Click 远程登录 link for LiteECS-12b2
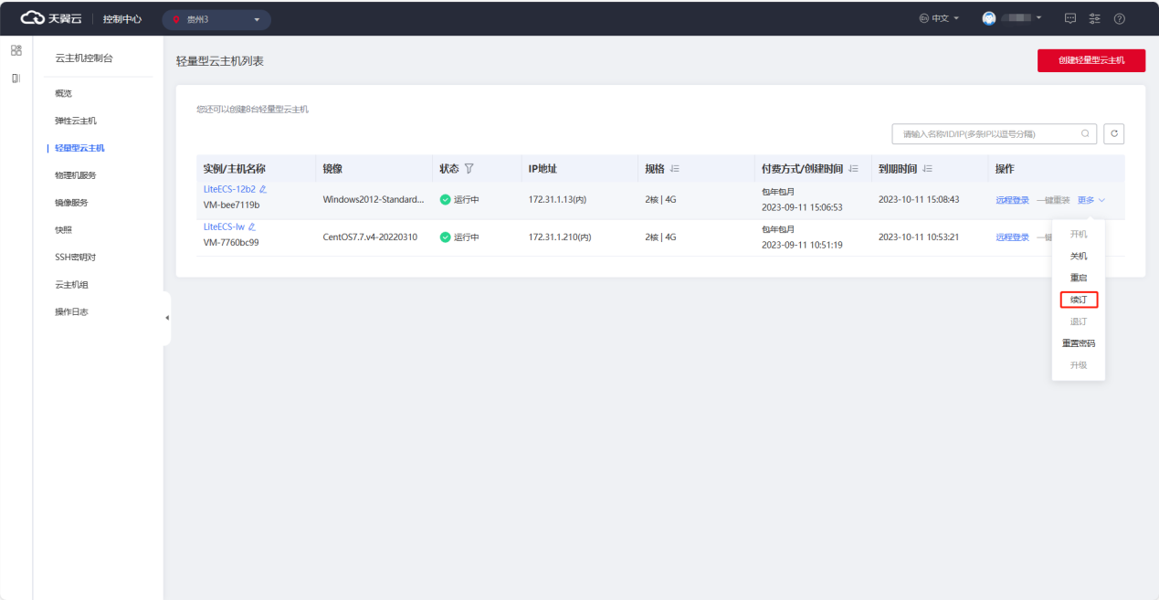This screenshot has width=1159, height=600. (x=1012, y=200)
